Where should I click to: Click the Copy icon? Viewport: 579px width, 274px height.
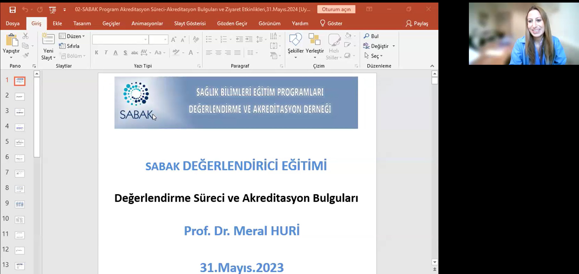[x=25, y=46]
